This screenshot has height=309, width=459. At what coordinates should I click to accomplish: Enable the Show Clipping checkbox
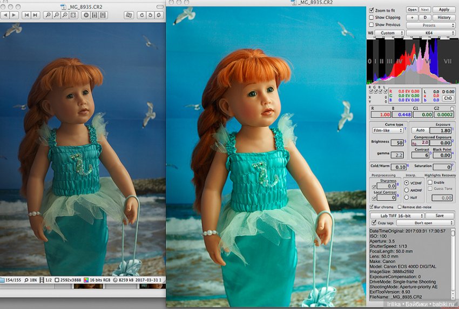pos(371,17)
